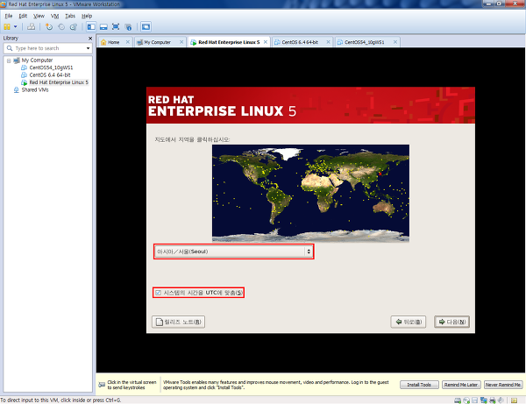Click the printer status icon
The height and width of the screenshot is (404, 526).
[493, 400]
